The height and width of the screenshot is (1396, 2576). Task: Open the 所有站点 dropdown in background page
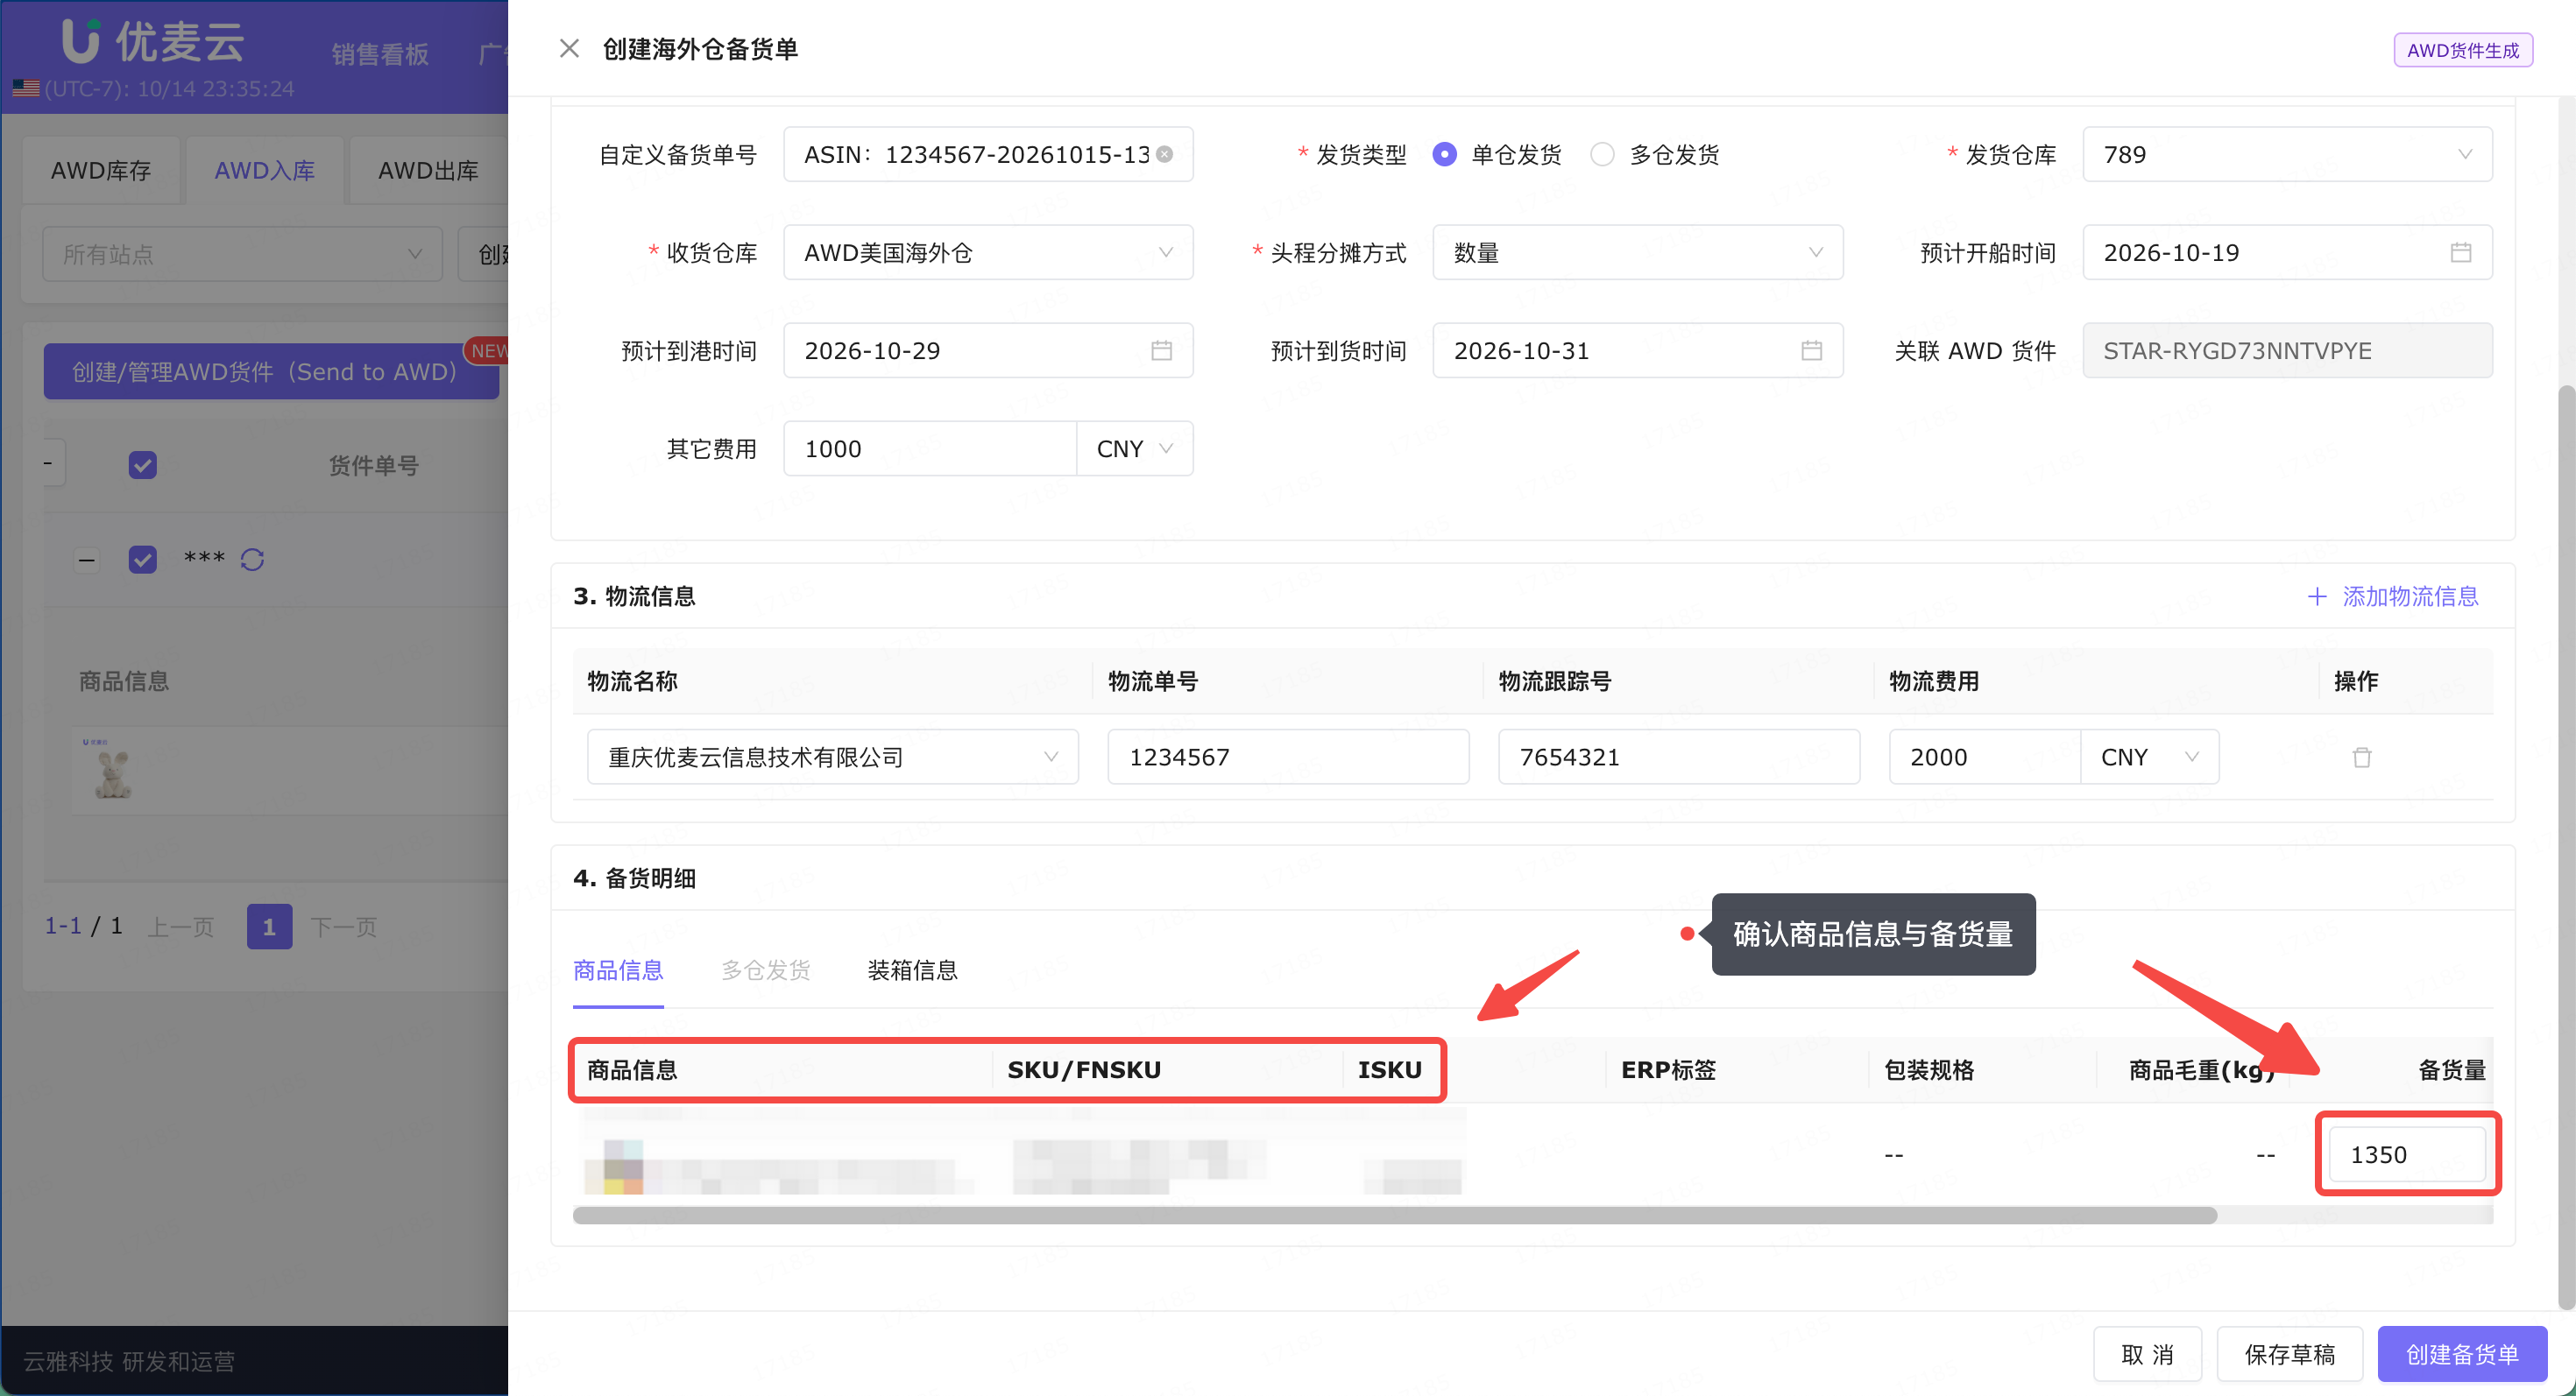(x=242, y=254)
